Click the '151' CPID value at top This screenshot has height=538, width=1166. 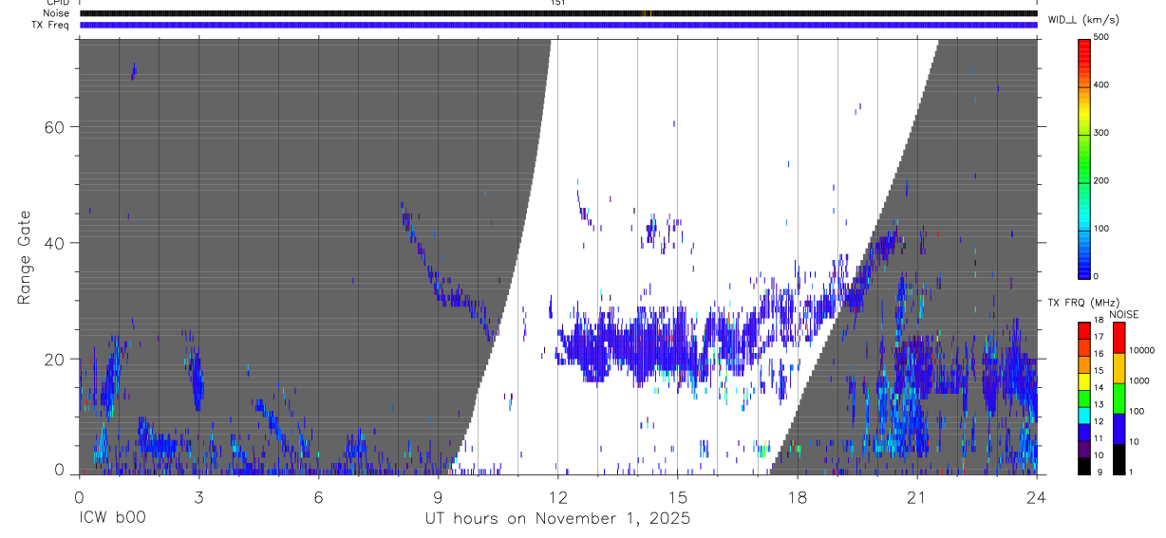[x=557, y=3]
